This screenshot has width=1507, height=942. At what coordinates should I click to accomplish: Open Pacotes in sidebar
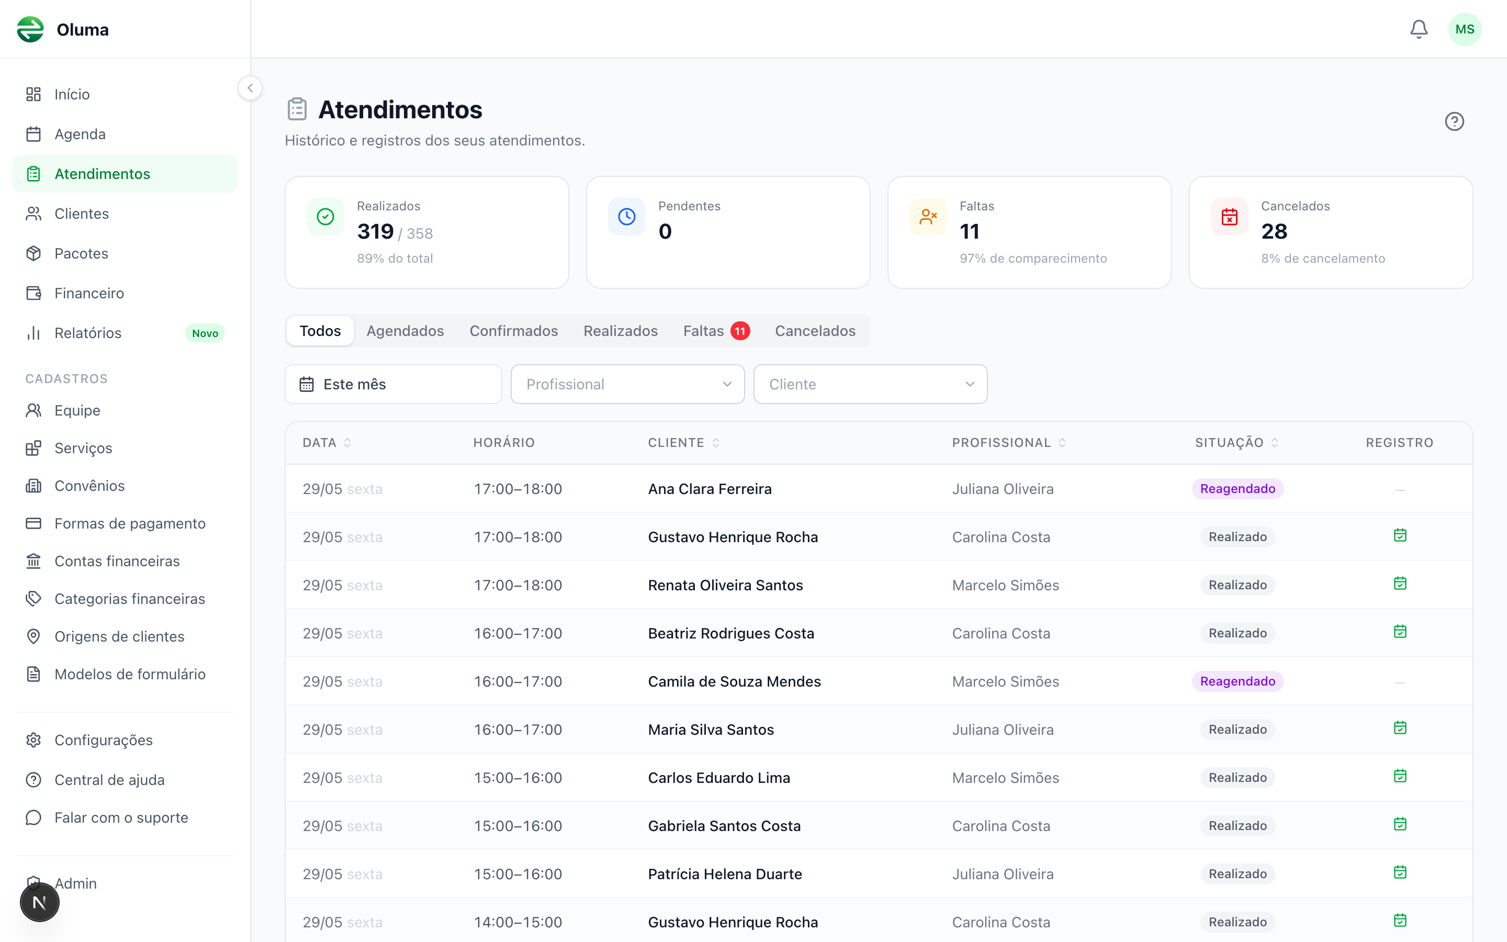(125, 254)
